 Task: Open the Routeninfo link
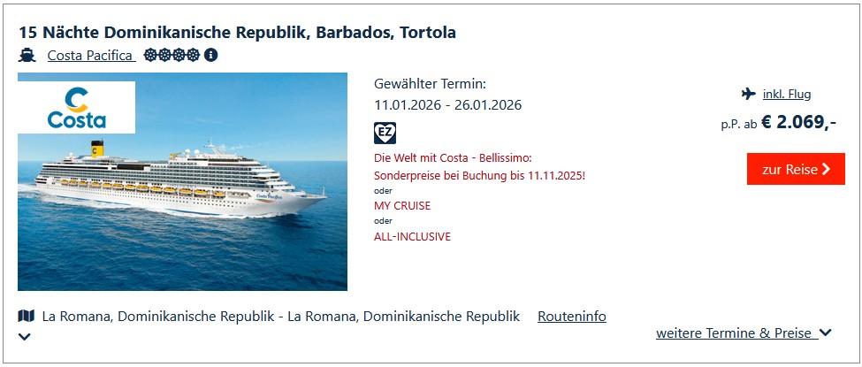[571, 316]
